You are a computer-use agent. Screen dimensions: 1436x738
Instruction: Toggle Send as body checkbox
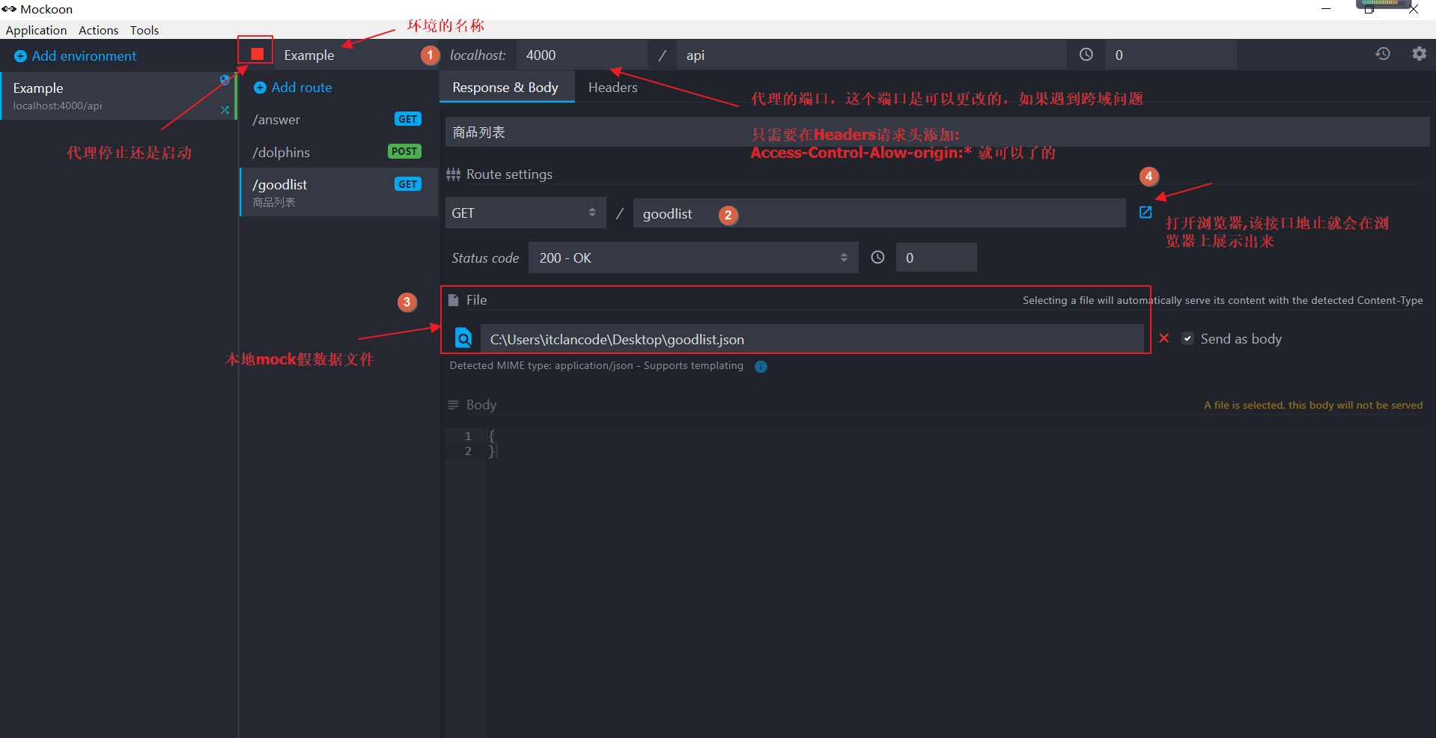[x=1187, y=338]
